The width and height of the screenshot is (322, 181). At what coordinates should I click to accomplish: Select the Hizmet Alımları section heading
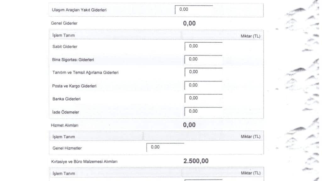point(64,125)
